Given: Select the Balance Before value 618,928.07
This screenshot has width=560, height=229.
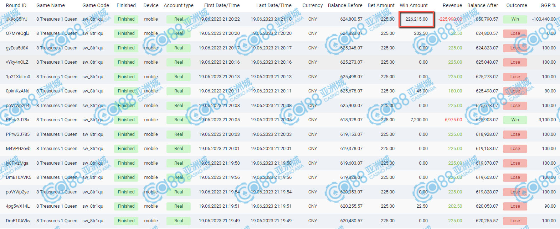Looking at the screenshot, I should pos(351,120).
